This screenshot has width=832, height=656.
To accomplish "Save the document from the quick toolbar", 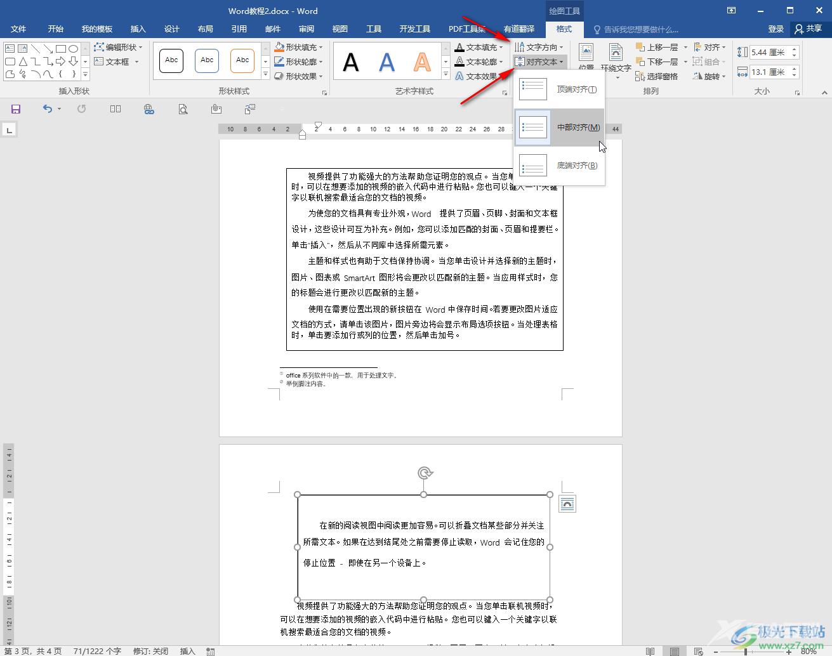I will click(16, 109).
